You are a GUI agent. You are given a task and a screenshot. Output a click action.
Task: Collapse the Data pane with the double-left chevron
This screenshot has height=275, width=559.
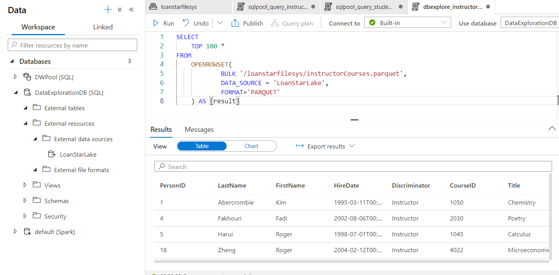[x=131, y=9]
